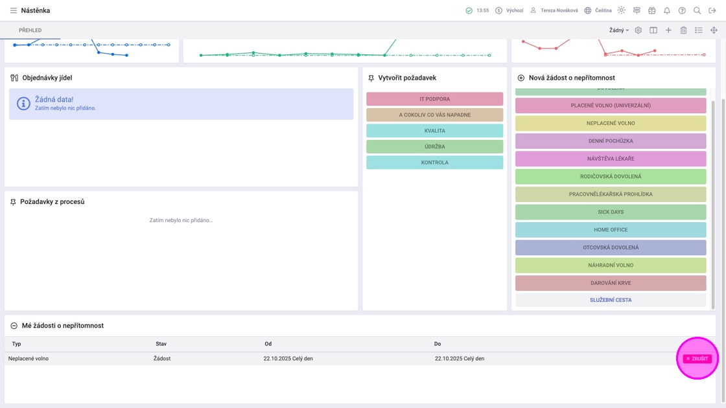
Task: Request OTCOVSKÁ DOVOLENÁ absence
Action: pos(611,247)
